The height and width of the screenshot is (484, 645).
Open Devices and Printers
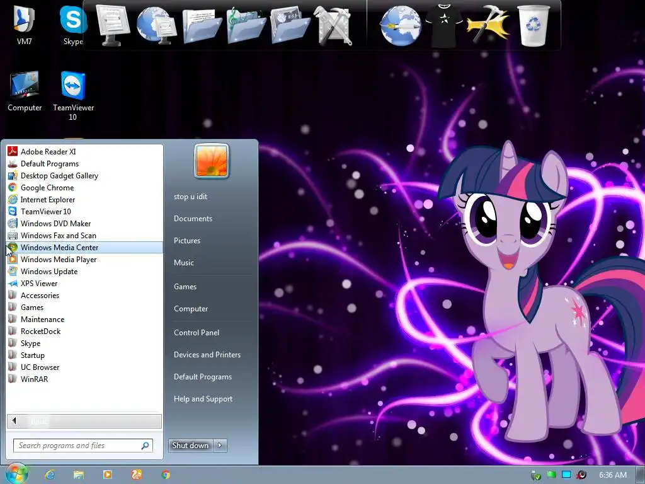pyautogui.click(x=207, y=354)
